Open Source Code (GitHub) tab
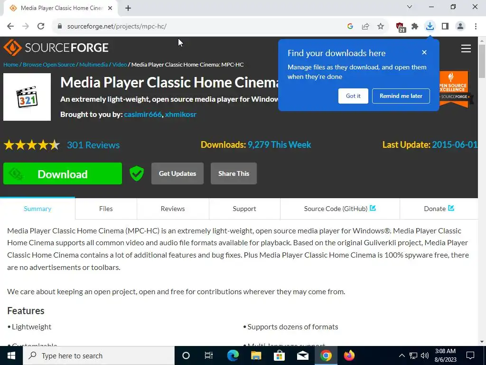486x365 pixels. tap(340, 209)
